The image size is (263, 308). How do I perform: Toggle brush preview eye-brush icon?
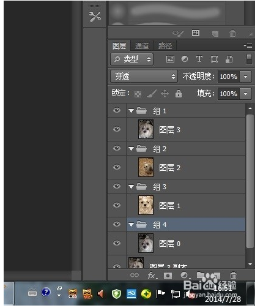pyautogui.click(x=178, y=34)
